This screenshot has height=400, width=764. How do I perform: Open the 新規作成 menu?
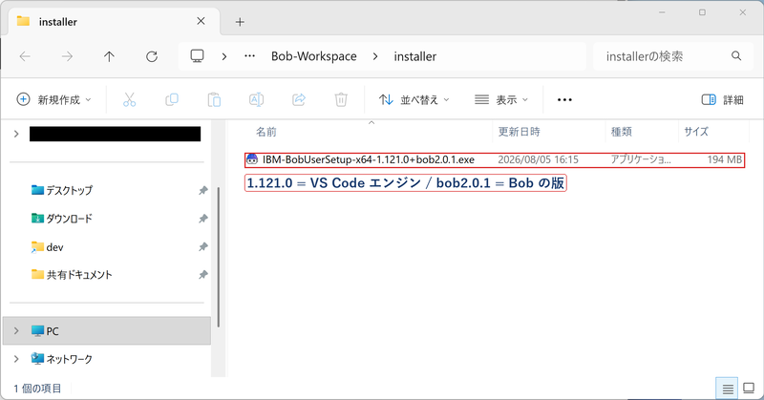(53, 100)
